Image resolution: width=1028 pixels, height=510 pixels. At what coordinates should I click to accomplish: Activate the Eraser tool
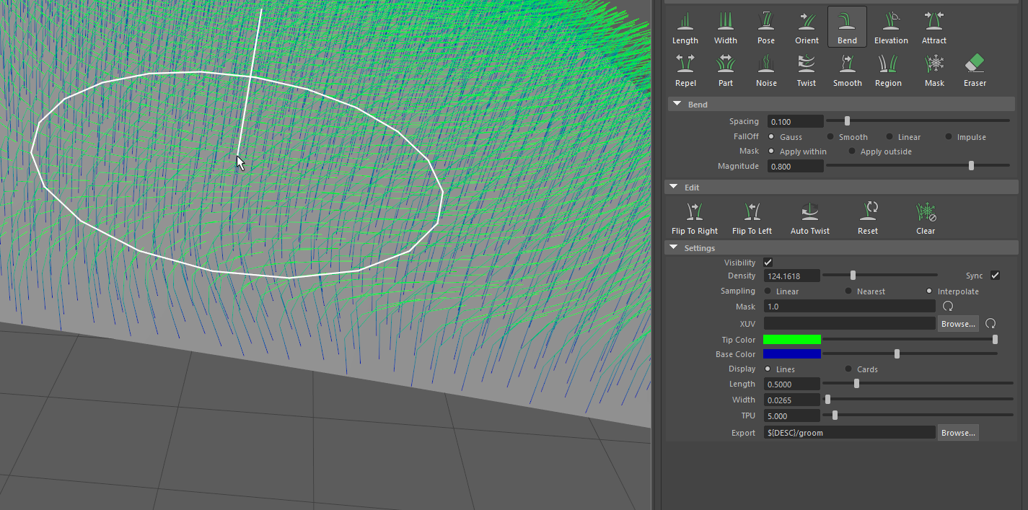975,69
